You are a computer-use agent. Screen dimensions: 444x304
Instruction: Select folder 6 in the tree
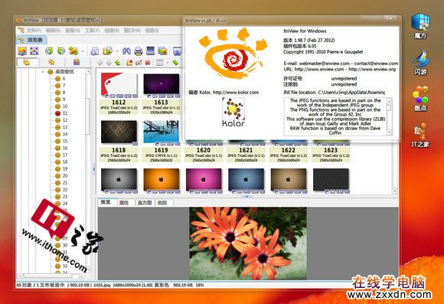(60, 78)
